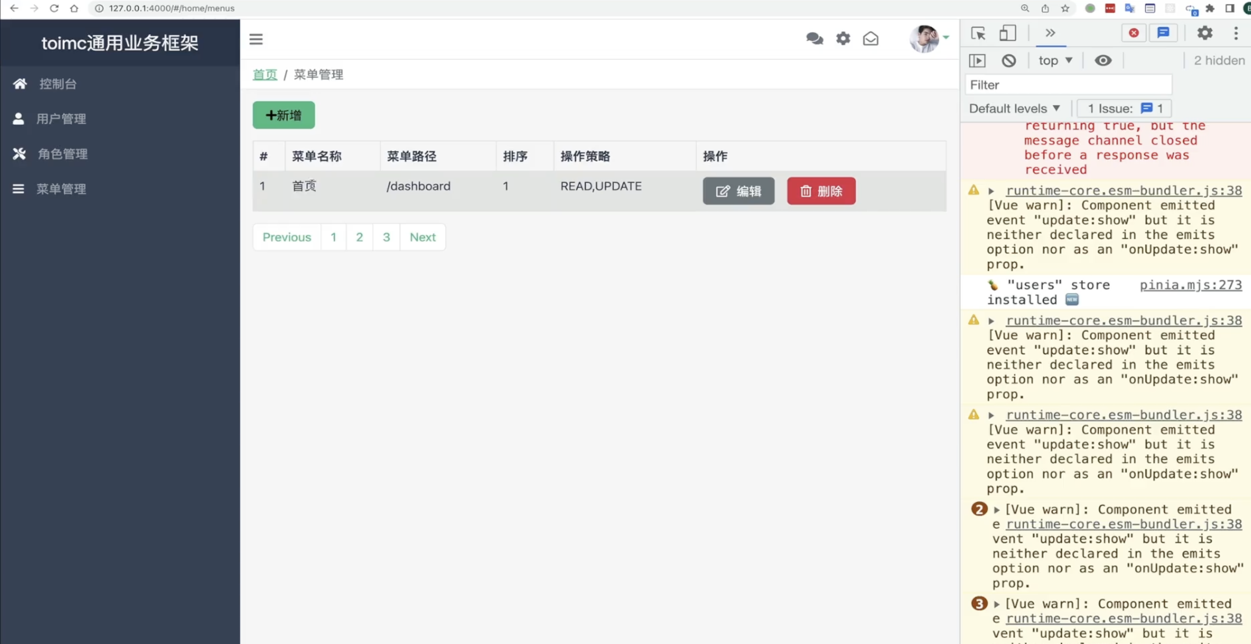Click the red 删除 button
Screen dimensions: 1251x644
(821, 191)
